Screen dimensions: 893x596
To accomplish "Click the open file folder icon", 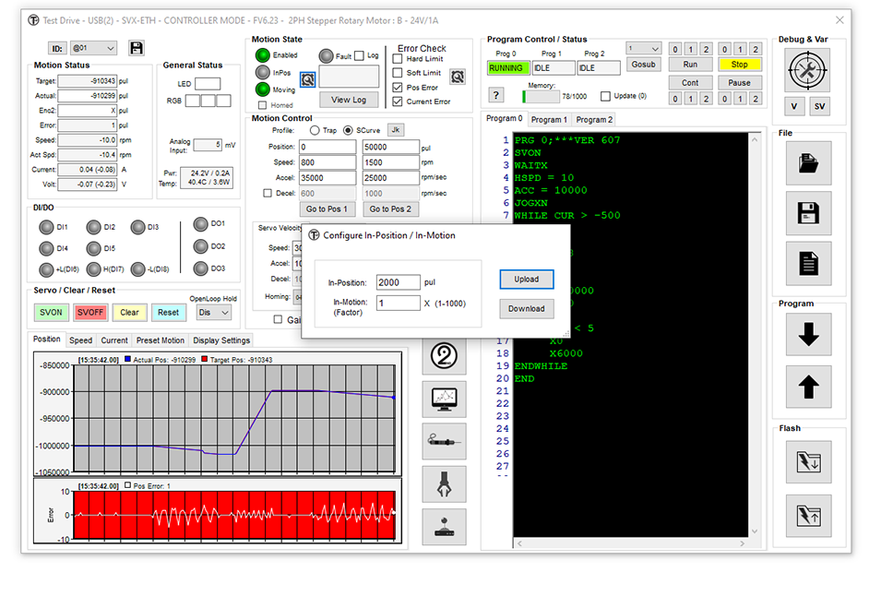I will pos(808,163).
